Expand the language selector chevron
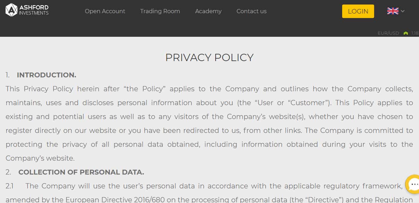 (403, 11)
